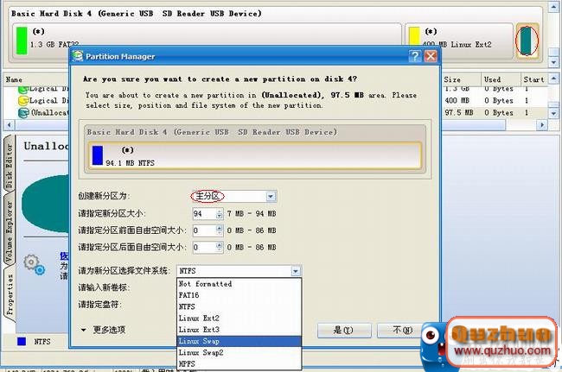The image size is (562, 372).
Task: Open the file system NTFS dropdown arrow
Action: coord(296,271)
